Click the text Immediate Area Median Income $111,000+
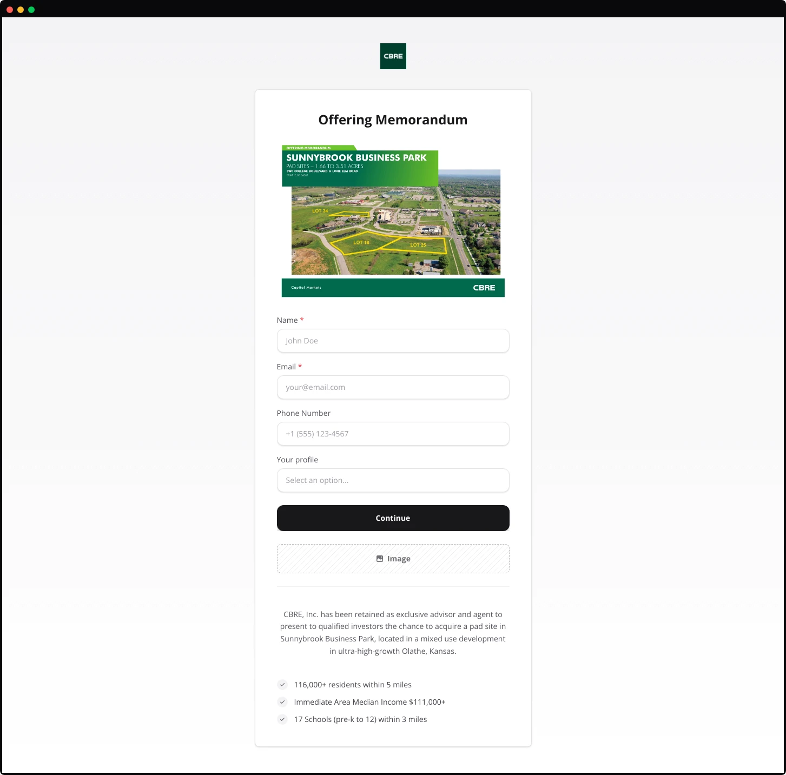 coord(369,702)
